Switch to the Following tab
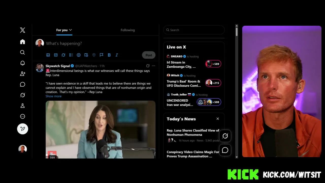Viewport: 325px width, 183px height. click(x=128, y=30)
